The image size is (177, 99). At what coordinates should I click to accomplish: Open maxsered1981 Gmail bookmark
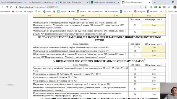tap(95, 12)
